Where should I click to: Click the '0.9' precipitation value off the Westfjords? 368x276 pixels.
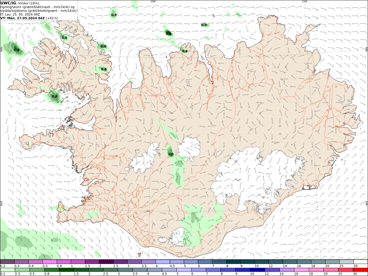pyautogui.click(x=17, y=50)
